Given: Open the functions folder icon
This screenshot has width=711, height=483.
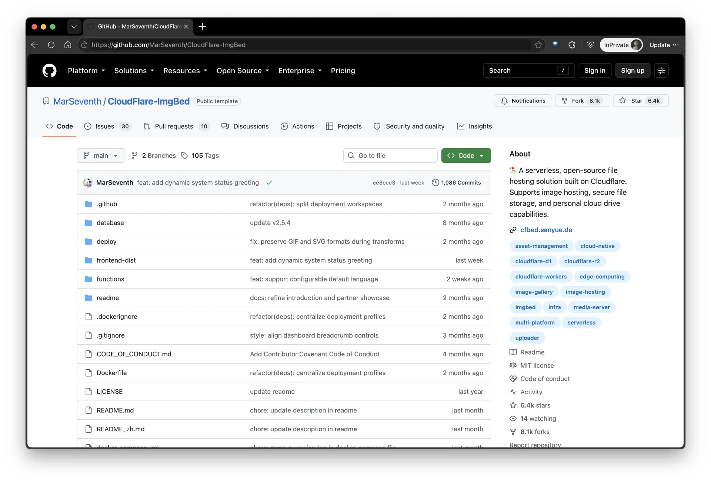Looking at the screenshot, I should (88, 279).
